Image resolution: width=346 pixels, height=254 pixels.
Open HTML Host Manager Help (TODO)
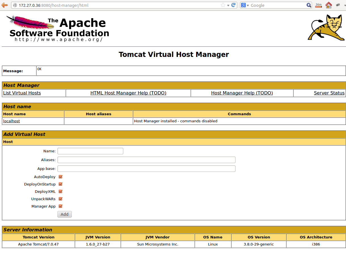tap(128, 93)
